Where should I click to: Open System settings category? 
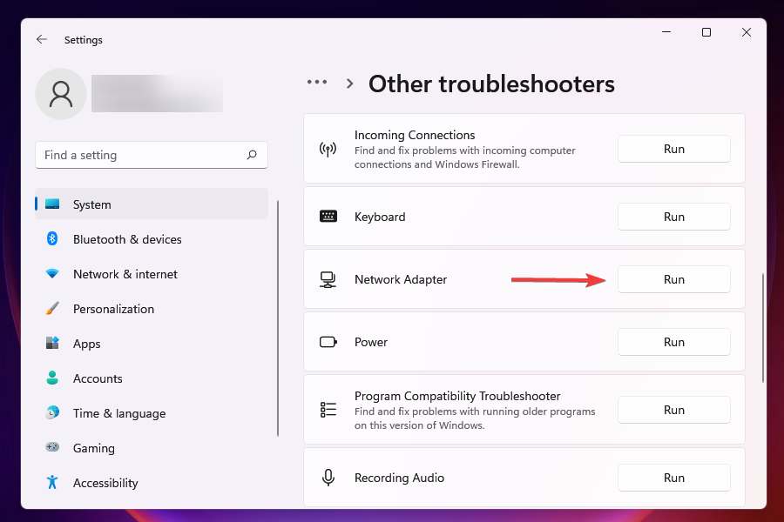(x=152, y=204)
